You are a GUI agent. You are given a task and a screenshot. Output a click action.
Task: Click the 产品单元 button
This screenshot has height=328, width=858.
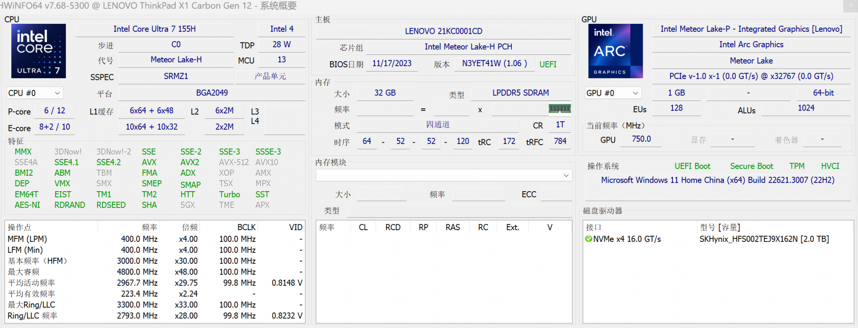coord(270,77)
